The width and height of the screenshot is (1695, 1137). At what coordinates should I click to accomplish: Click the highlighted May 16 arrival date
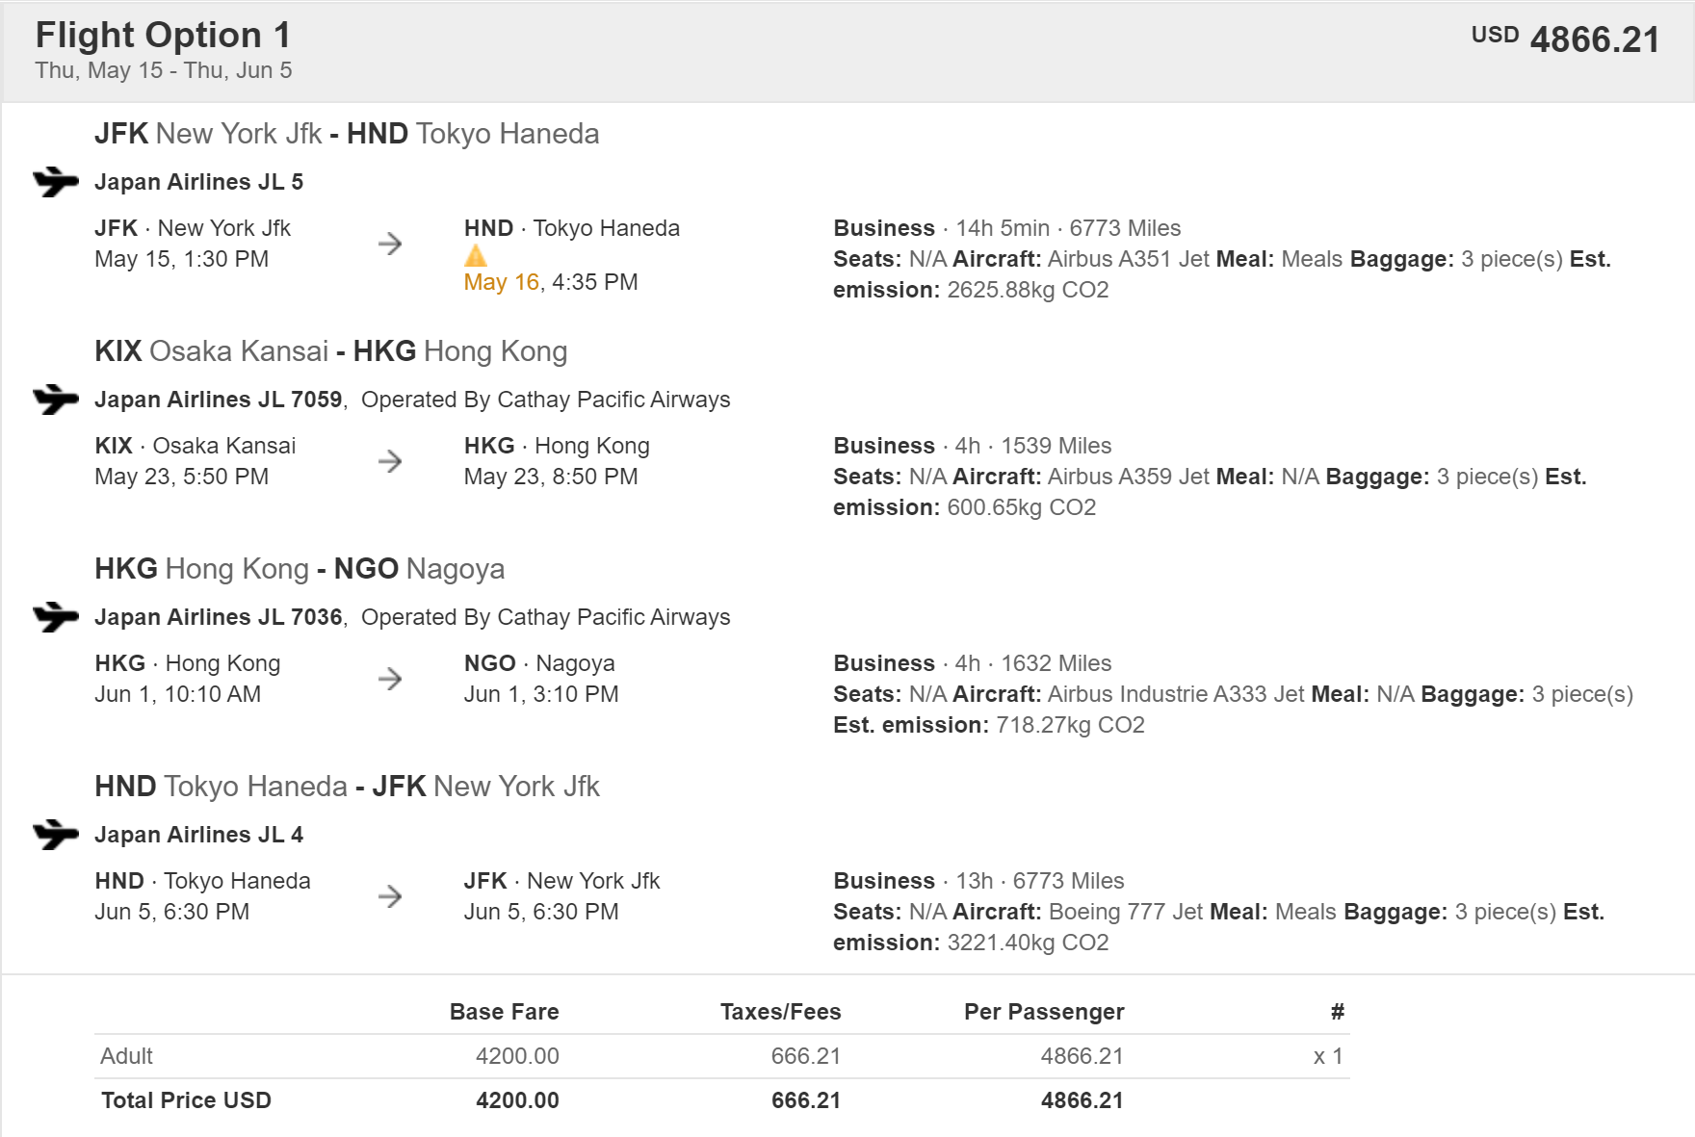pyautogui.click(x=501, y=282)
